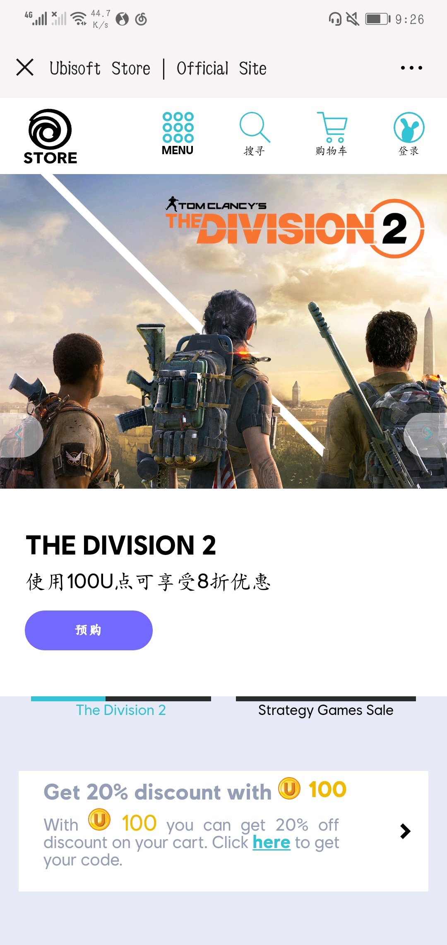The height and width of the screenshot is (945, 447).
Task: Tap the gold U coin icon in heading
Action: tap(289, 788)
